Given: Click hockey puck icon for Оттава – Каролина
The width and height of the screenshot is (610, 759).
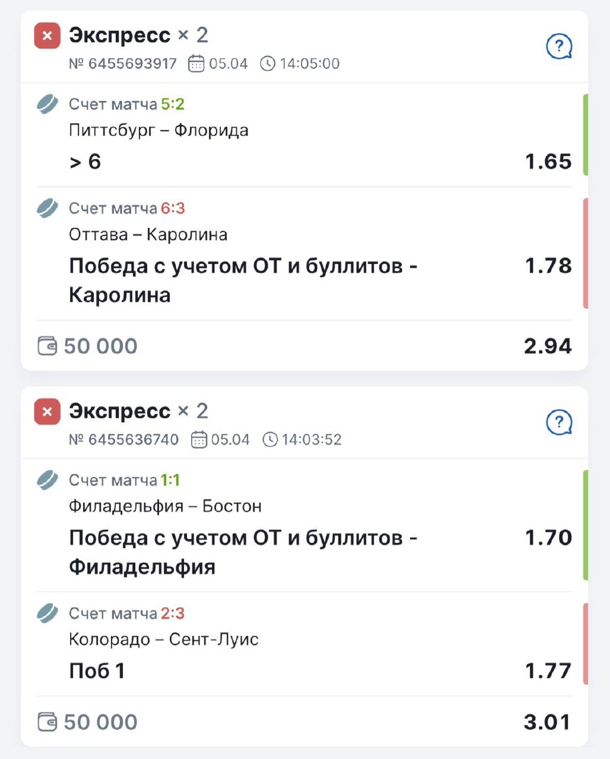Looking at the screenshot, I should pyautogui.click(x=47, y=208).
